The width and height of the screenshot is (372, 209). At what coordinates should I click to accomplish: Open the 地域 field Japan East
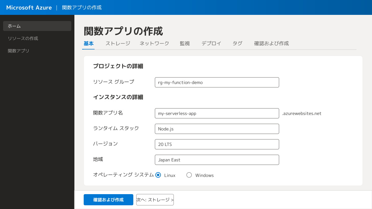217,160
